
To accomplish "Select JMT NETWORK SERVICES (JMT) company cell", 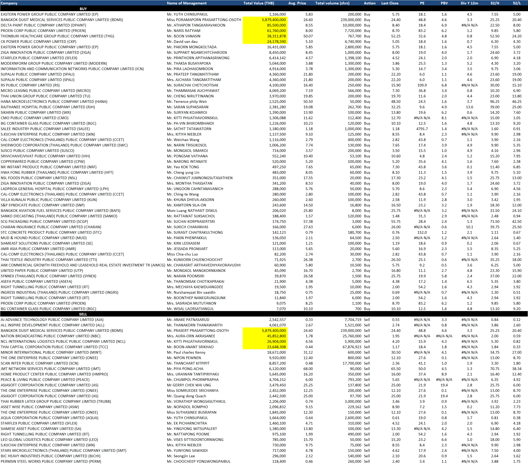I will [51, 369].
